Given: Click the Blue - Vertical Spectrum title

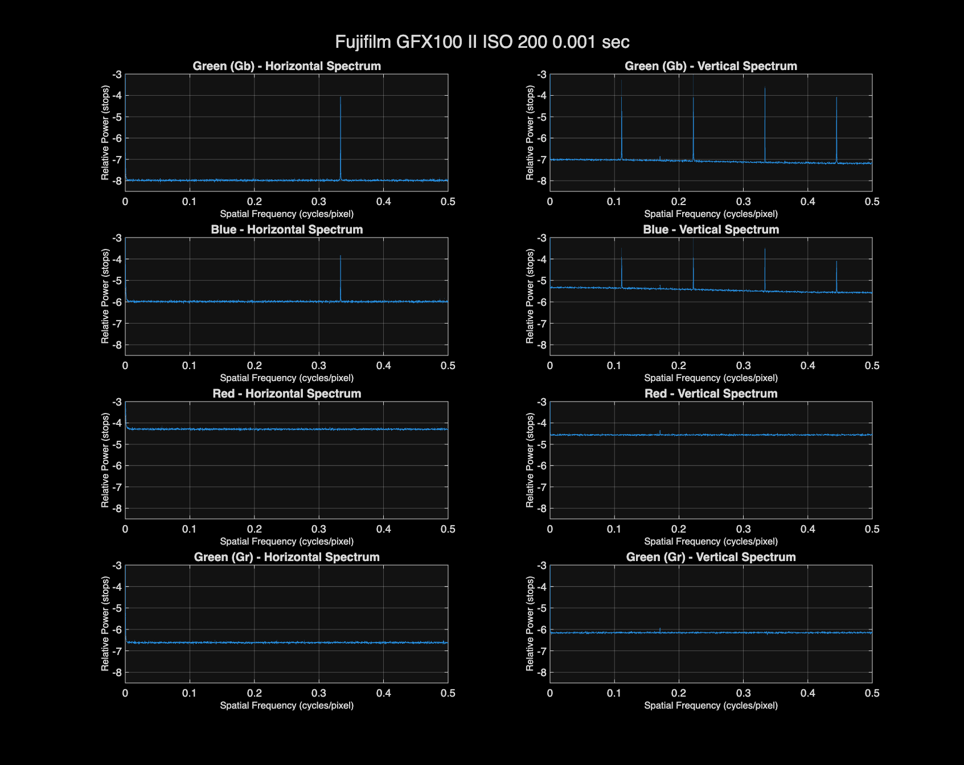Looking at the screenshot, I should tap(711, 230).
